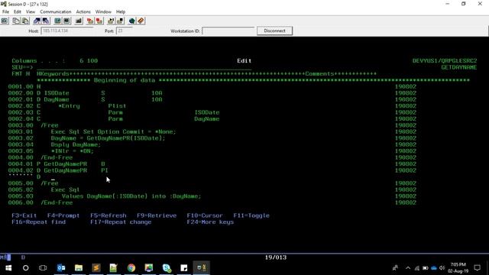Open the Sticky Notes taskbar icon
This screenshot has width=489, height=275.
(x=184, y=268)
